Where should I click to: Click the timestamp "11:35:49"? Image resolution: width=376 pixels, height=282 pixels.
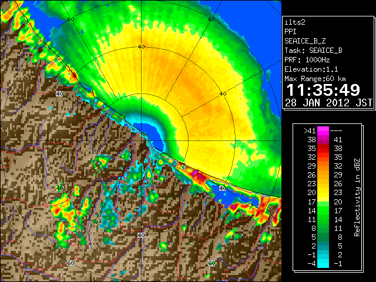pyautogui.click(x=323, y=90)
